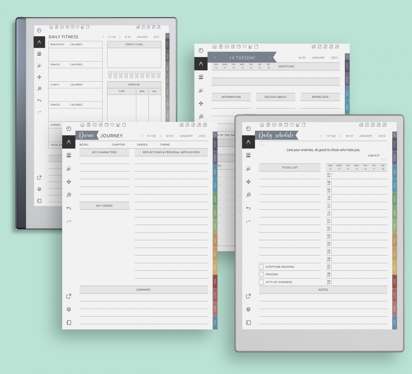Click share/export icon on Daily schedule page
Image resolution: width=412 pixels, height=374 pixels.
248,296
